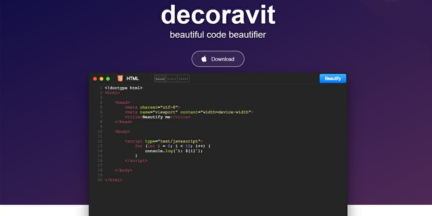
Task: Click line number 10 in the gutter
Action: point(100,132)
